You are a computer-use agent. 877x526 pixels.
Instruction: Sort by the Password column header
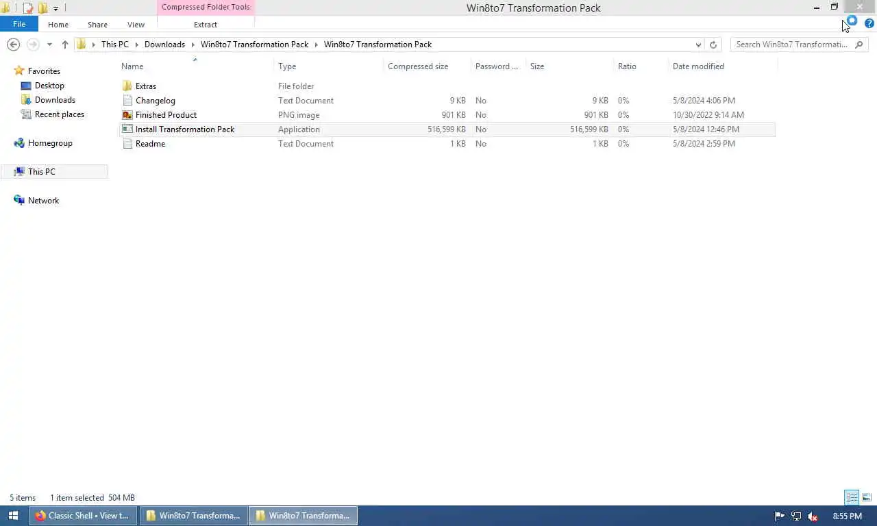point(498,66)
